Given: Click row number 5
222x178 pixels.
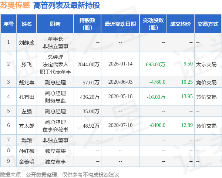Looking at the screenshot, I should point(9,111).
